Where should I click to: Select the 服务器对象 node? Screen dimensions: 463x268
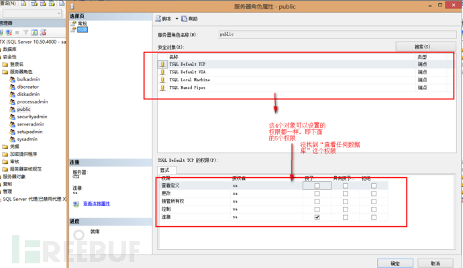pyautogui.click(x=14, y=177)
